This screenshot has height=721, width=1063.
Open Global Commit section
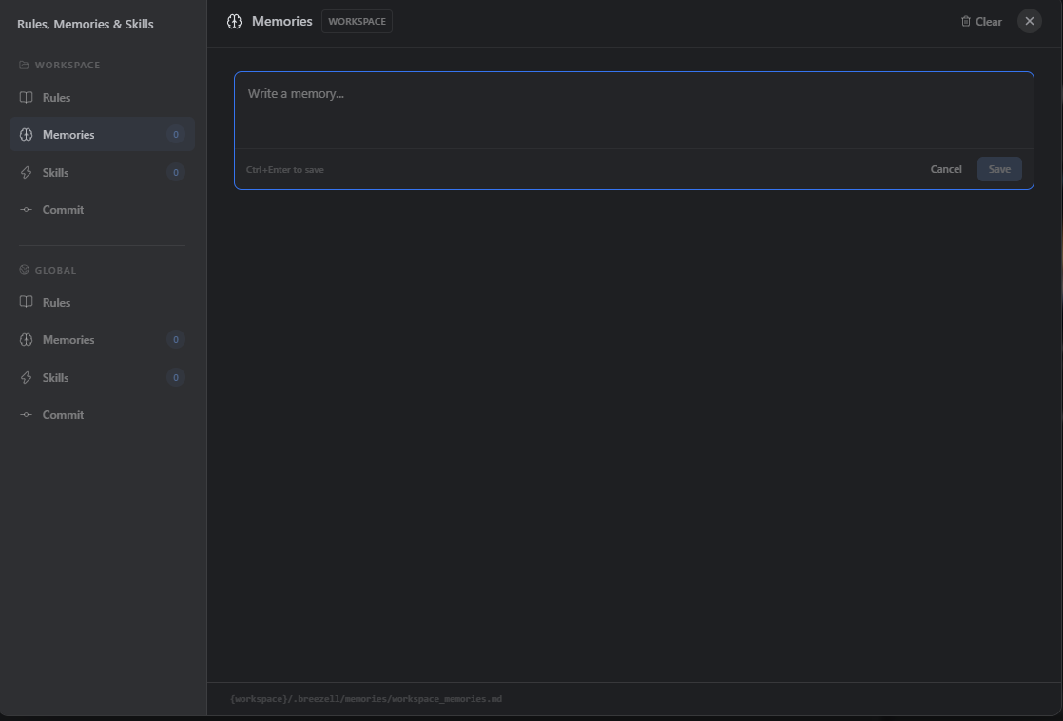pyautogui.click(x=103, y=415)
